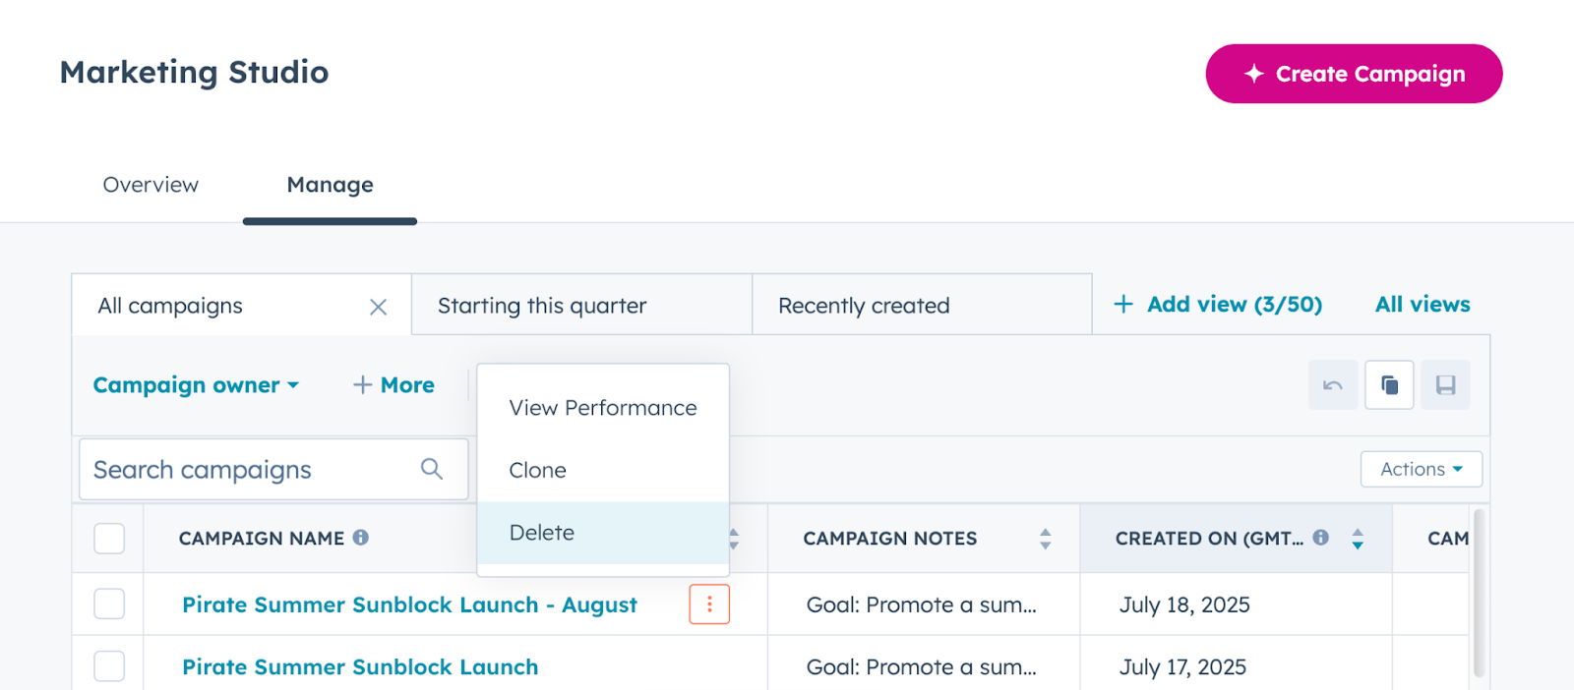Open three-dot menu for August campaign
Screen dimensions: 1574x690
[709, 604]
